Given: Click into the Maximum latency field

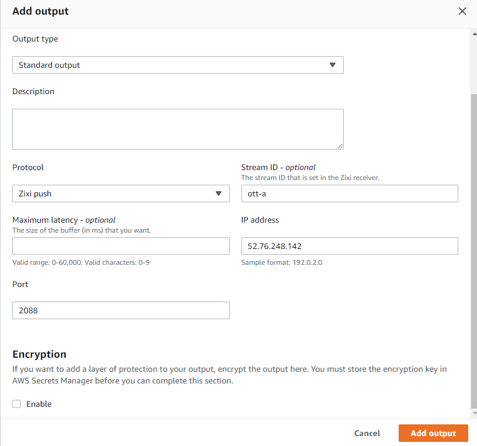Looking at the screenshot, I should 120,246.
